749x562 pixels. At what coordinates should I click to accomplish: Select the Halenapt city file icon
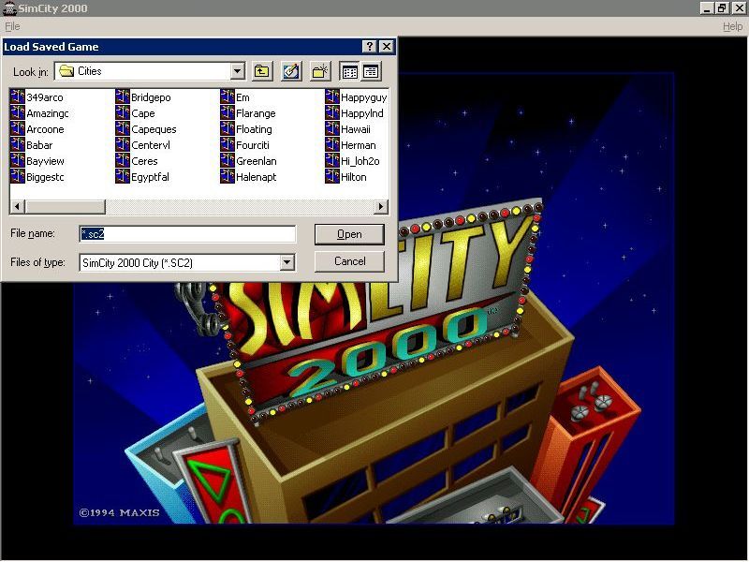(228, 177)
